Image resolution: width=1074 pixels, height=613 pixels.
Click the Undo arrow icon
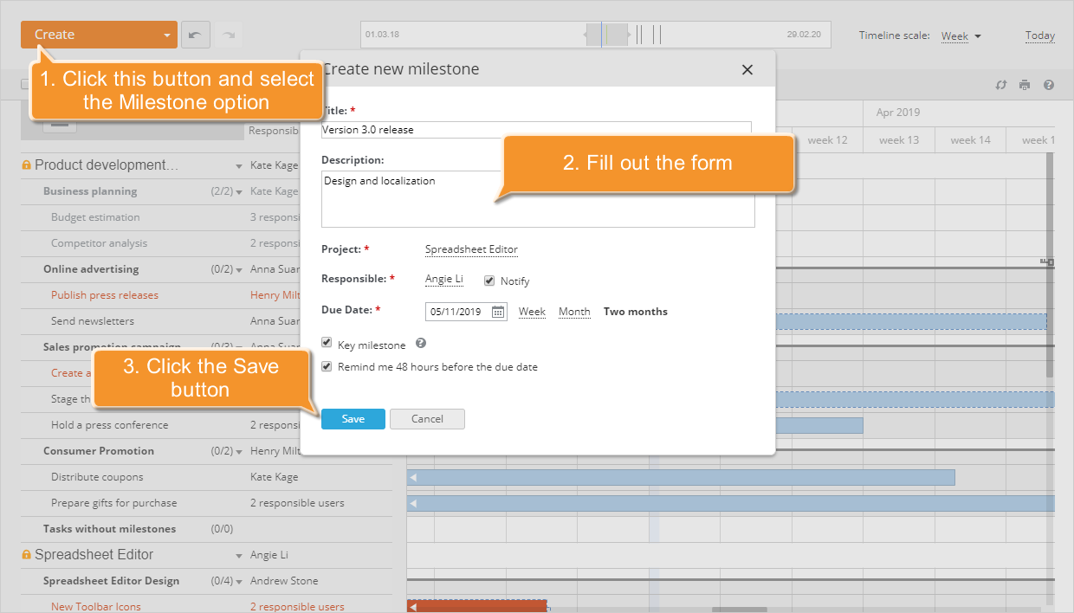(x=196, y=34)
